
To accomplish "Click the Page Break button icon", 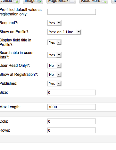I will pyautogui.click(x=72, y=1).
